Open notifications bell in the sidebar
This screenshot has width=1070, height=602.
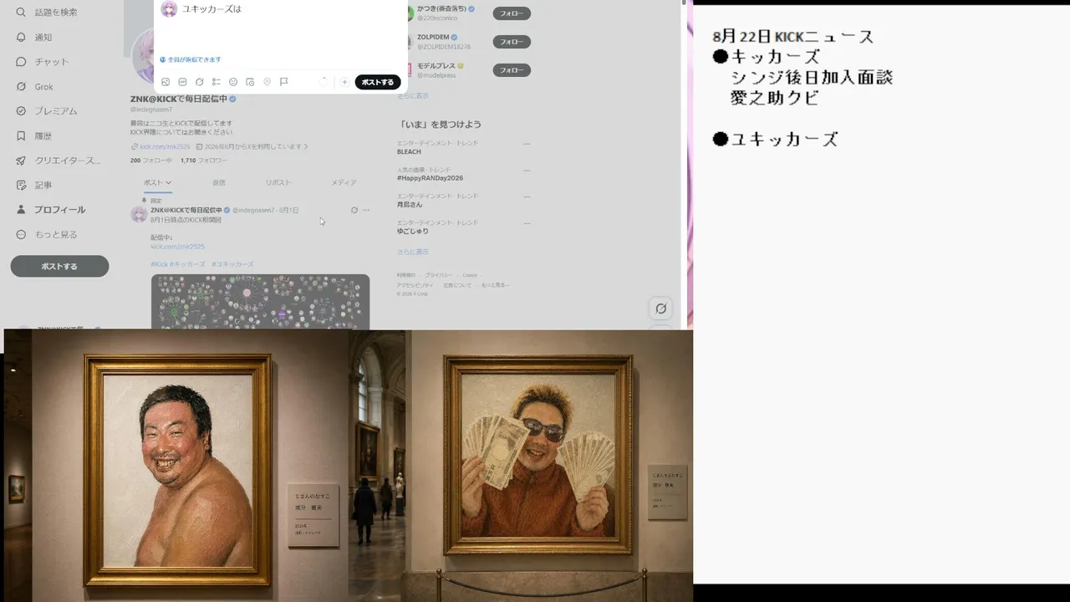[34, 38]
